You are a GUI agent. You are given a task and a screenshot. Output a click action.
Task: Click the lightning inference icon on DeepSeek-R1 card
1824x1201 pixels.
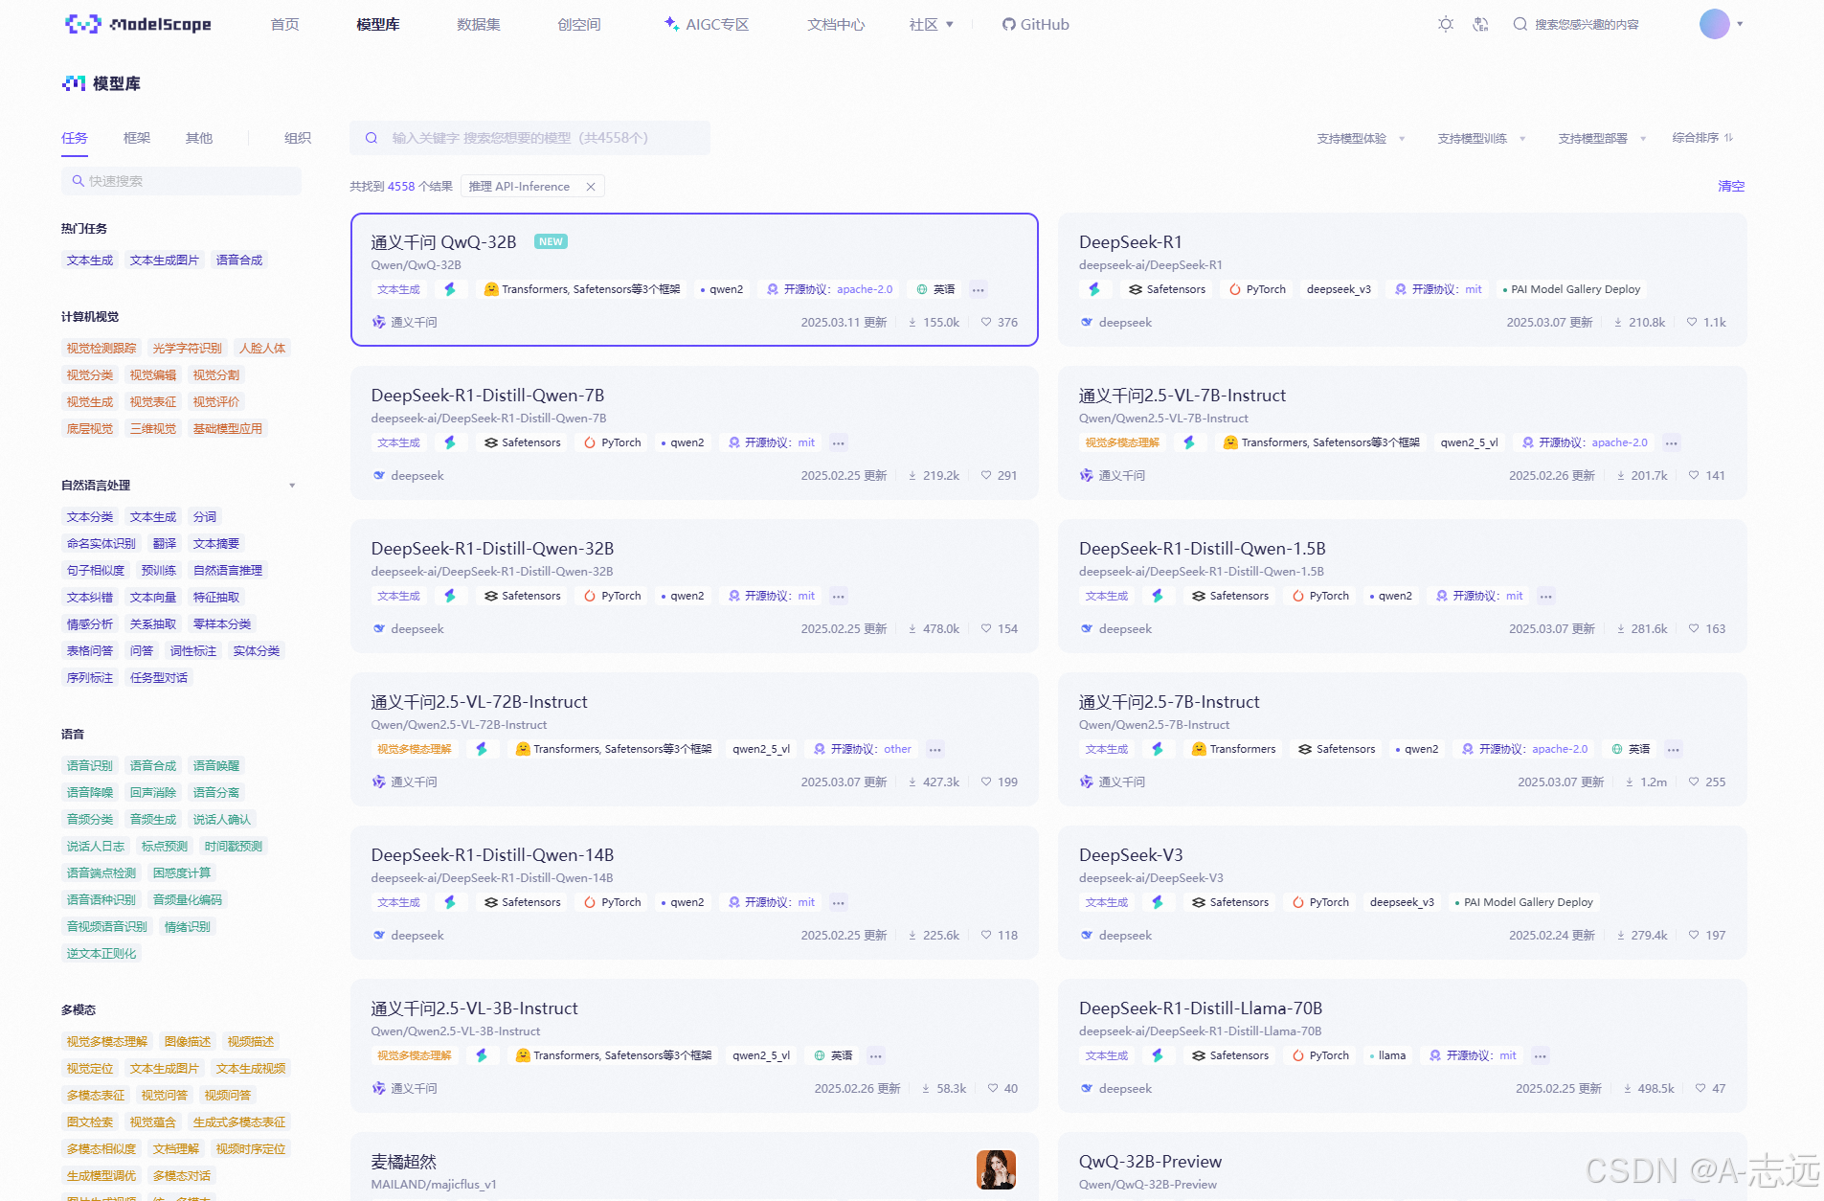(1093, 289)
